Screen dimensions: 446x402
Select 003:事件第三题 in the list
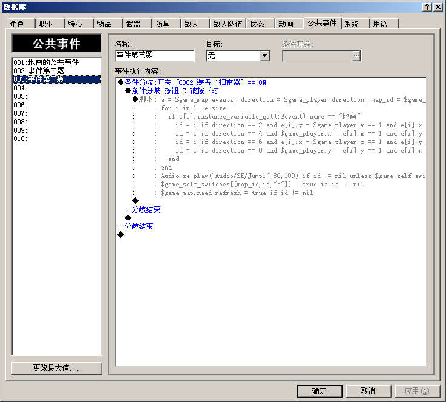[57, 79]
